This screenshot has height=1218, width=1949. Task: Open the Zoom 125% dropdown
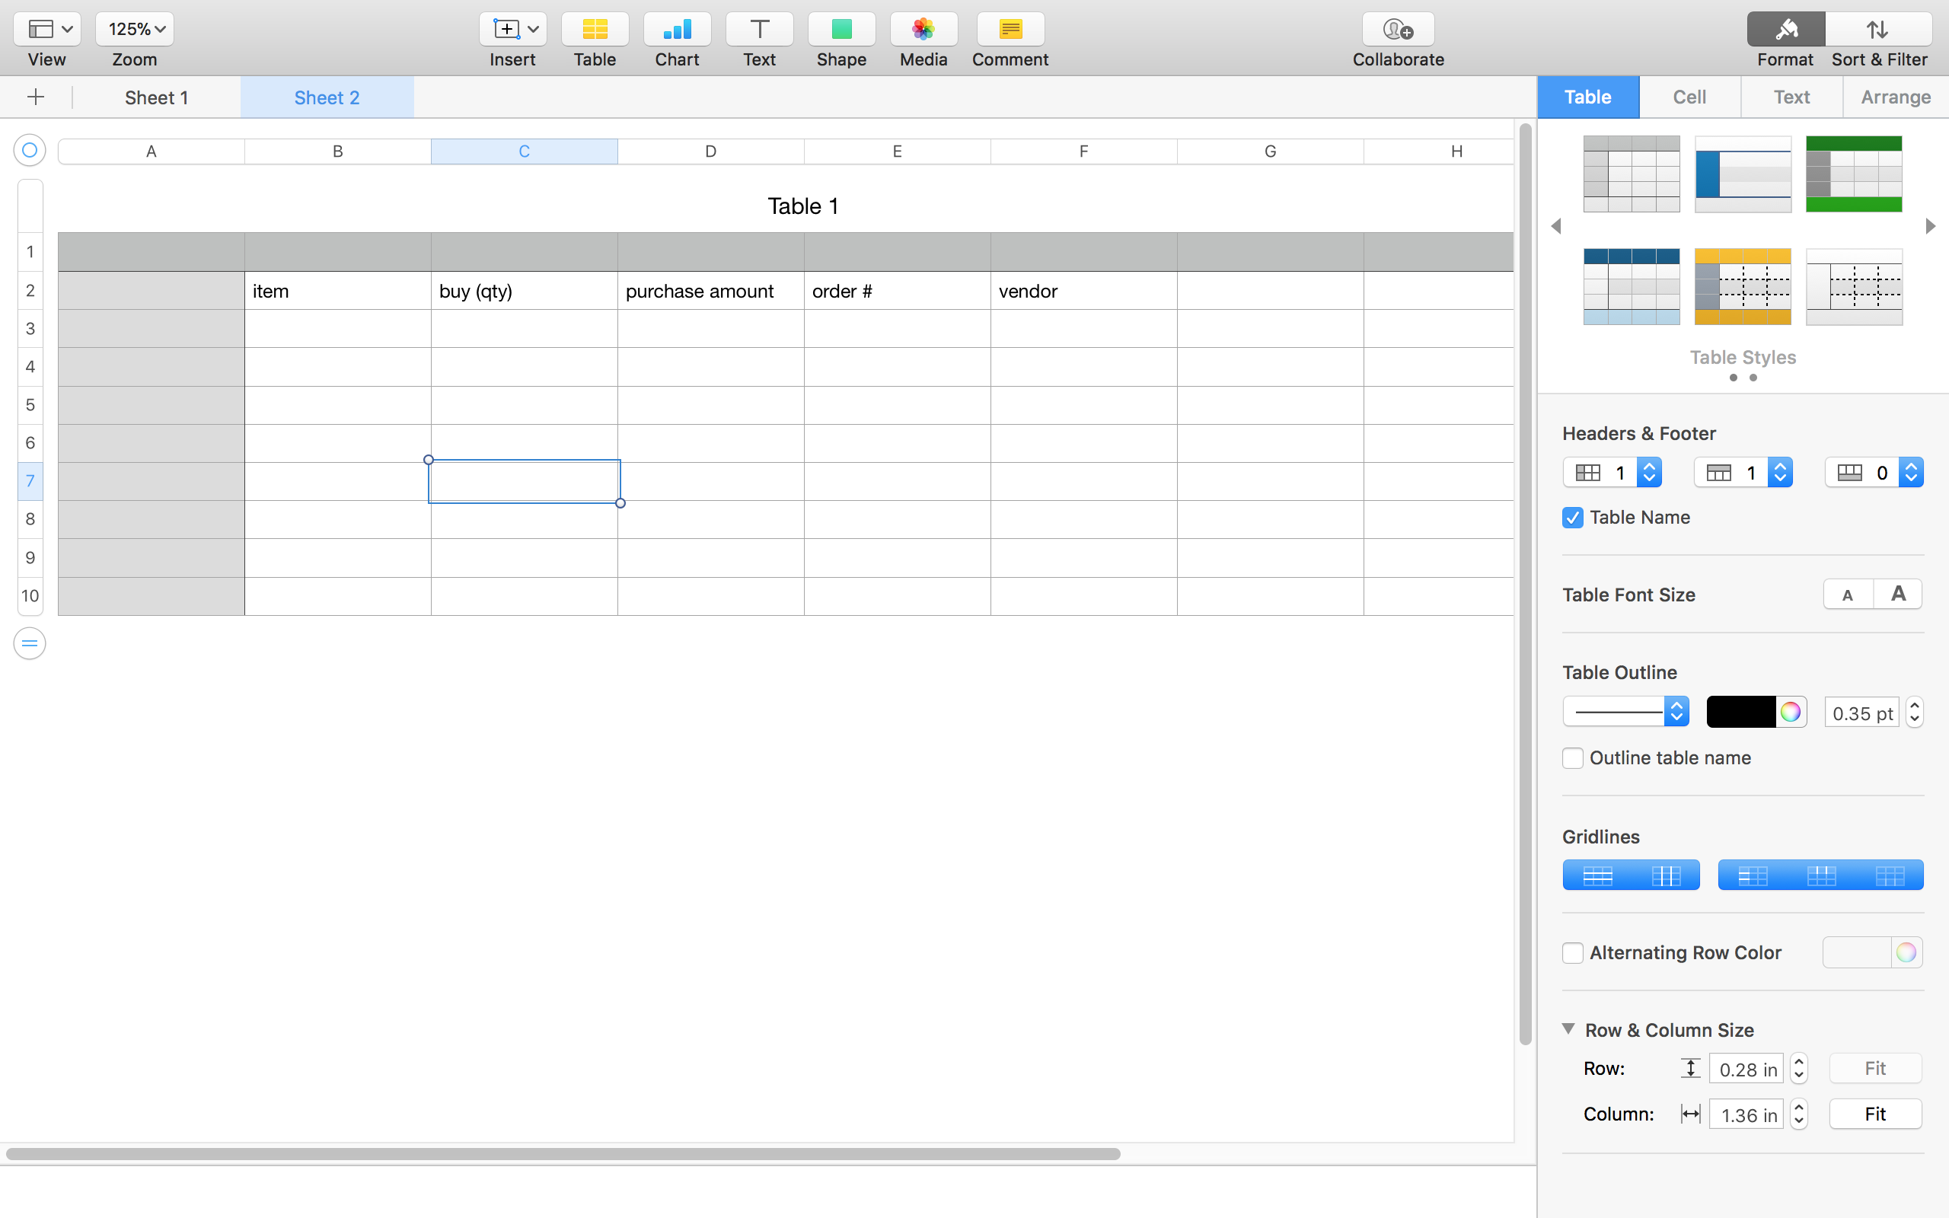tap(135, 30)
